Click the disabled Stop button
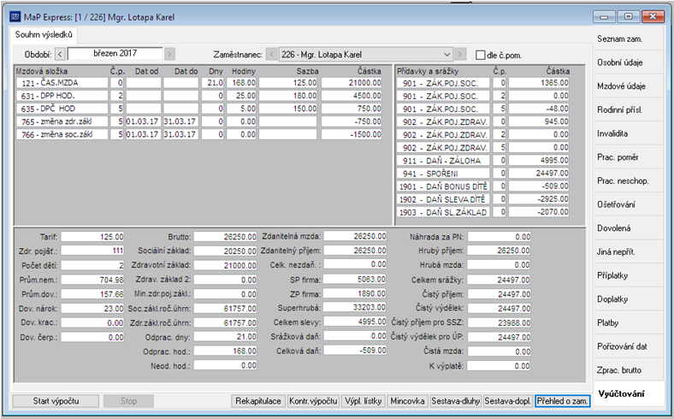Image resolution: width=674 pixels, height=419 pixels. click(128, 401)
